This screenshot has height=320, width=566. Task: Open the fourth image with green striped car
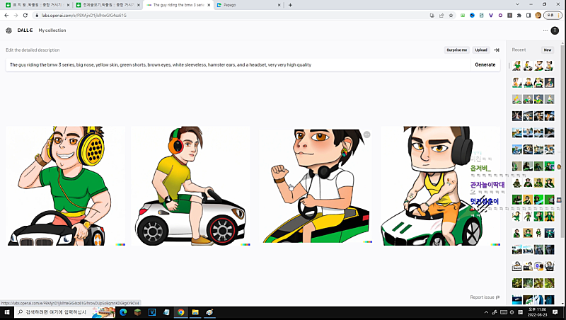[x=440, y=186]
